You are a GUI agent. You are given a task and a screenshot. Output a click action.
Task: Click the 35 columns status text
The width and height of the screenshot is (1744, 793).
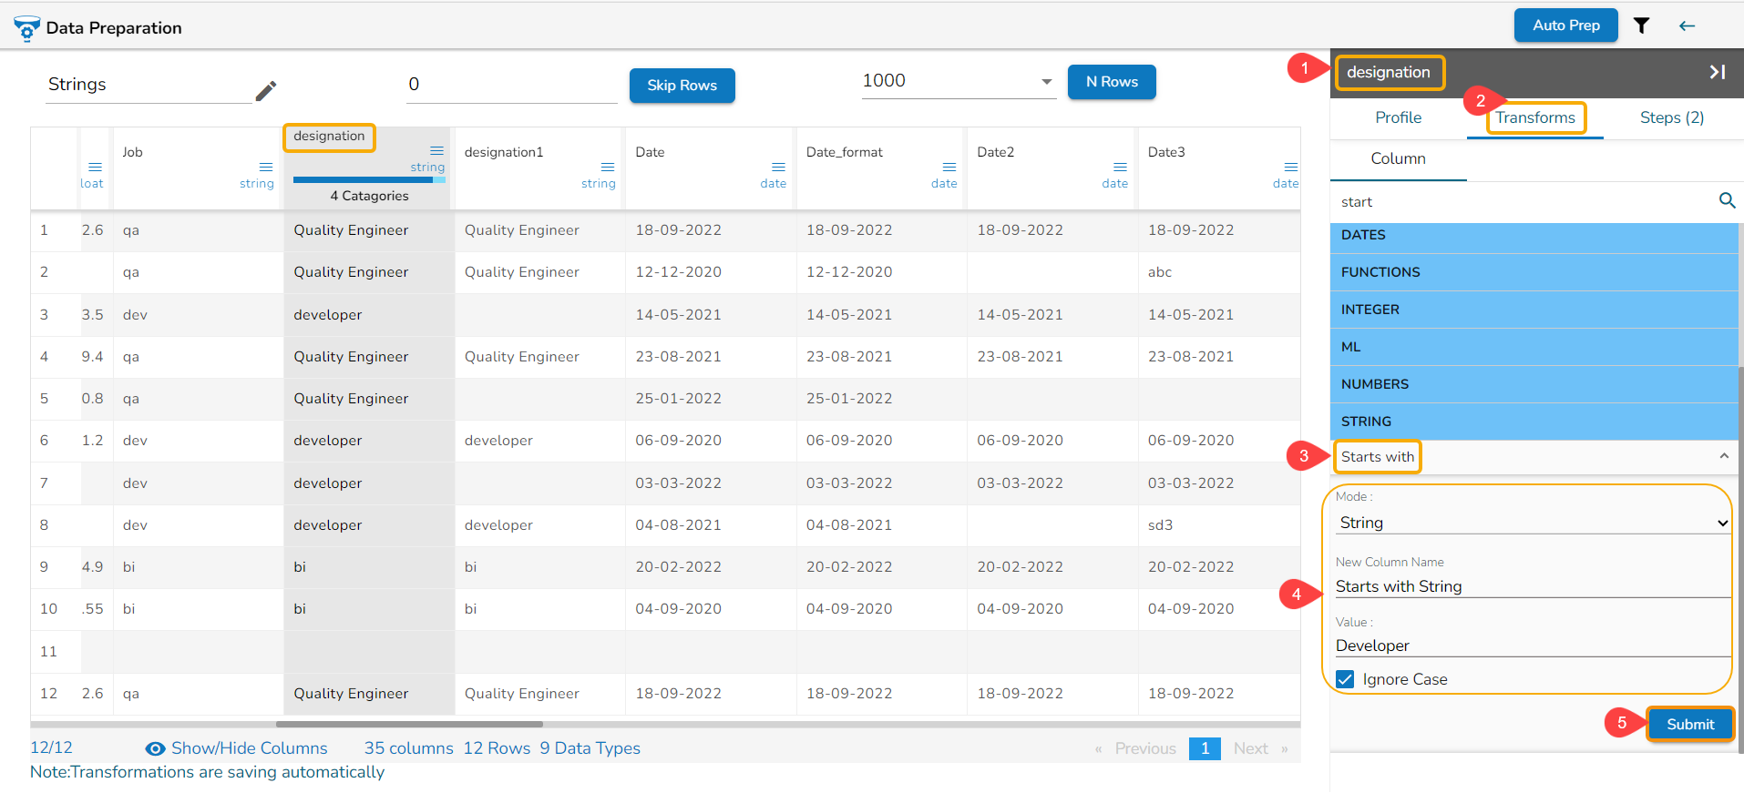coord(409,748)
